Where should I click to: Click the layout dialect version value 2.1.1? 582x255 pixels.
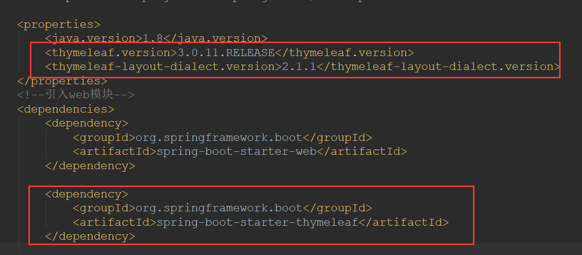point(300,67)
